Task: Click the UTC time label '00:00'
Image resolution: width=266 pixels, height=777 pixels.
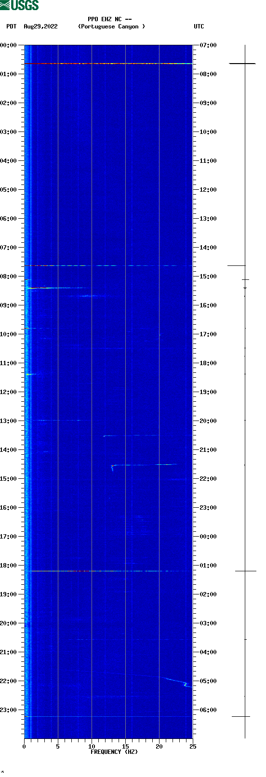Action: tap(208, 537)
